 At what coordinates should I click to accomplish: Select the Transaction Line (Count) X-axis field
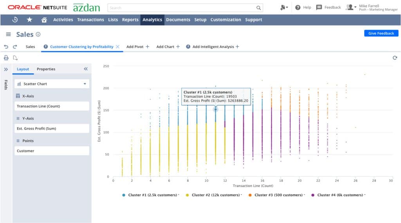tap(52, 106)
